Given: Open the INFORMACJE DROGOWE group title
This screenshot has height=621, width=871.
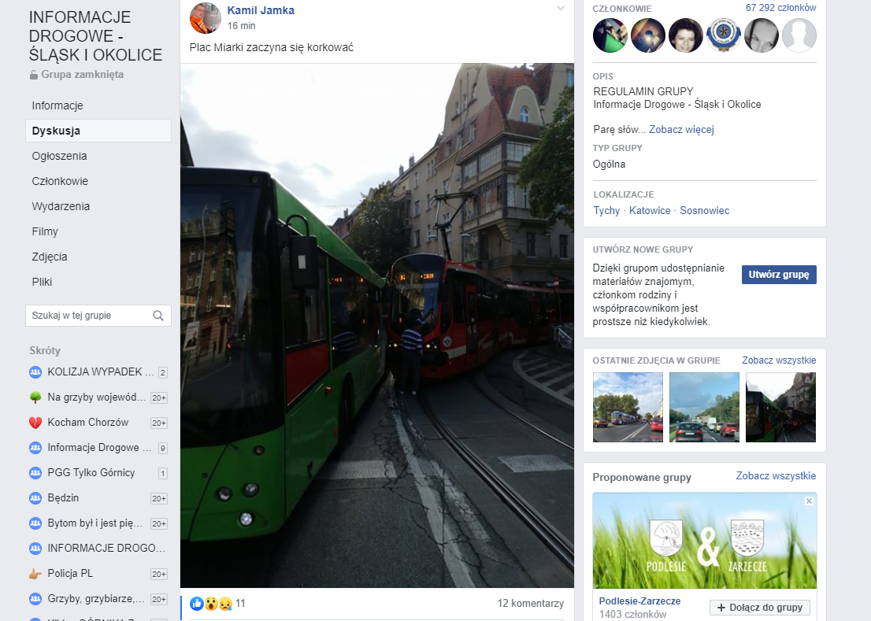Looking at the screenshot, I should 95,36.
